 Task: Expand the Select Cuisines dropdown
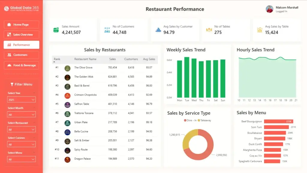pyautogui.click(x=21, y=144)
